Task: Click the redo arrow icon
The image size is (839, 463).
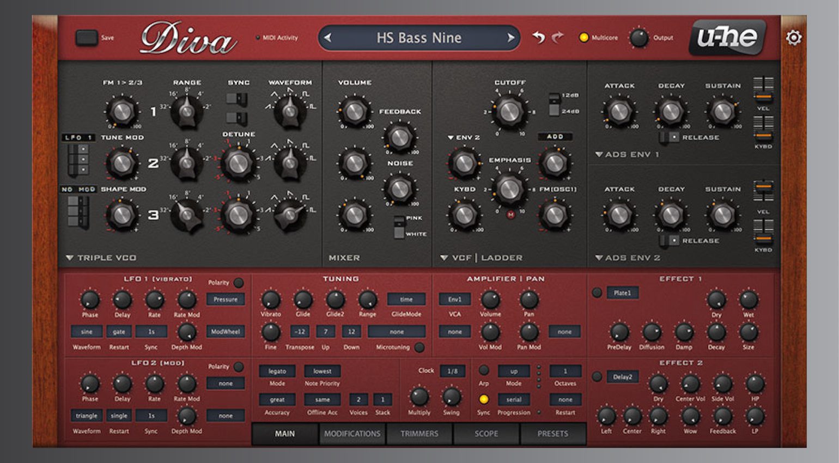Action: 557,37
